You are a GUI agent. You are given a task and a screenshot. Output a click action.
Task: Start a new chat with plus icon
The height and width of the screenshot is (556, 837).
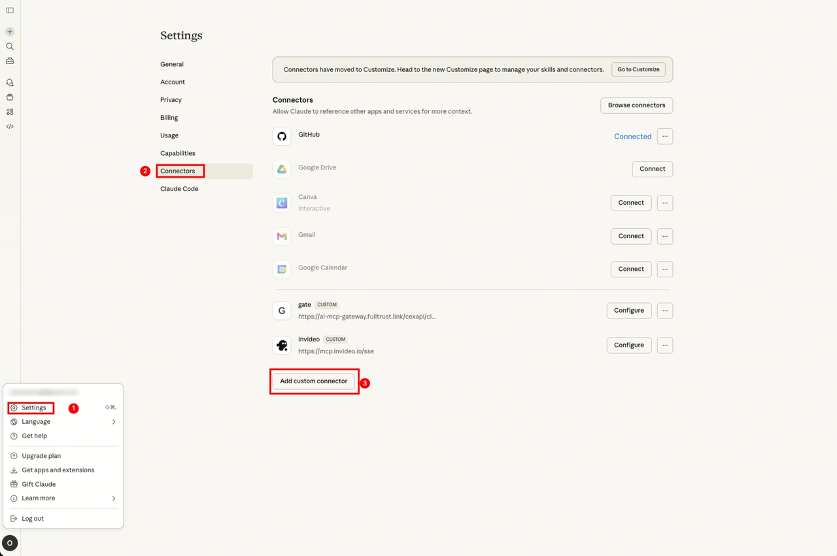pyautogui.click(x=10, y=31)
